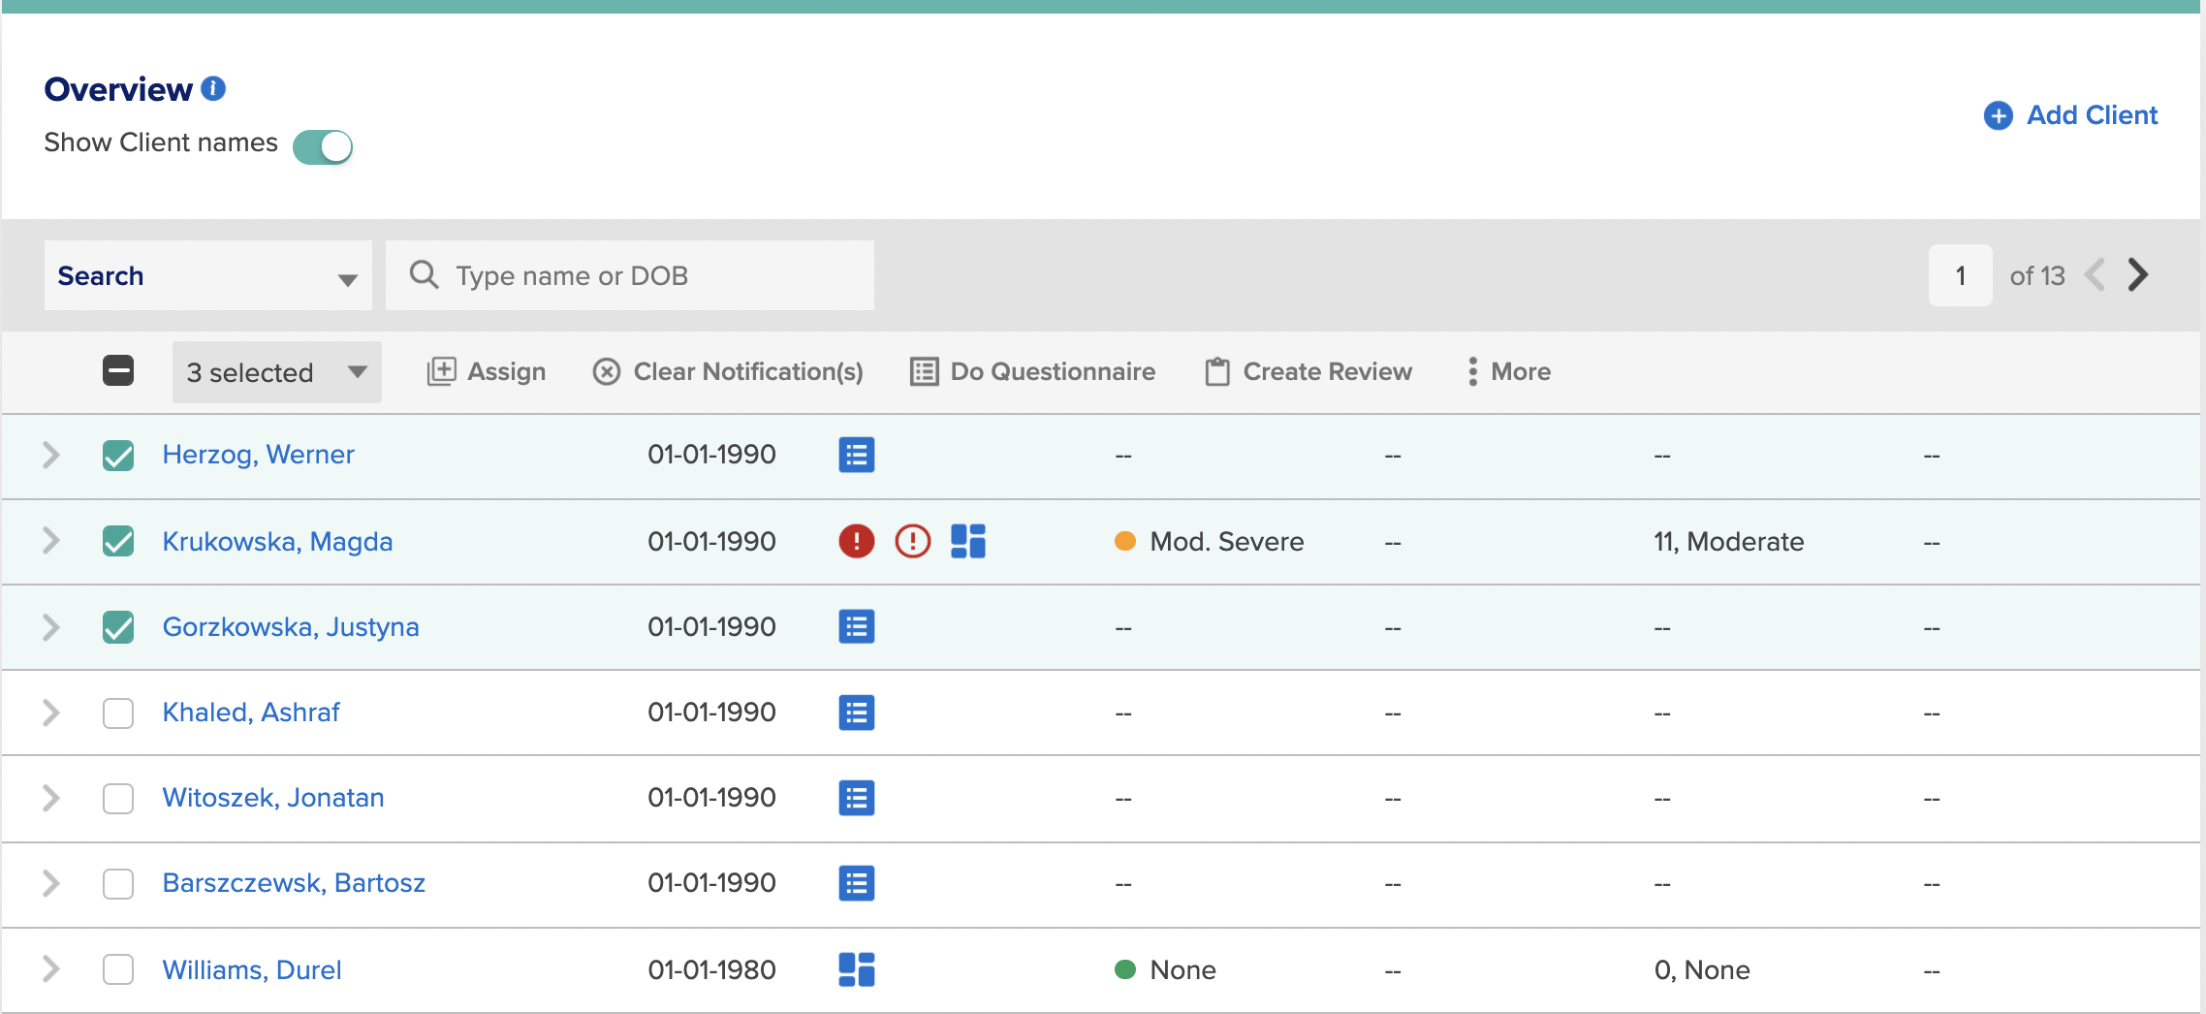Screen dimensions: 2206x1014
Task: Click Krukowska's solid red alert icon
Action: coord(856,541)
